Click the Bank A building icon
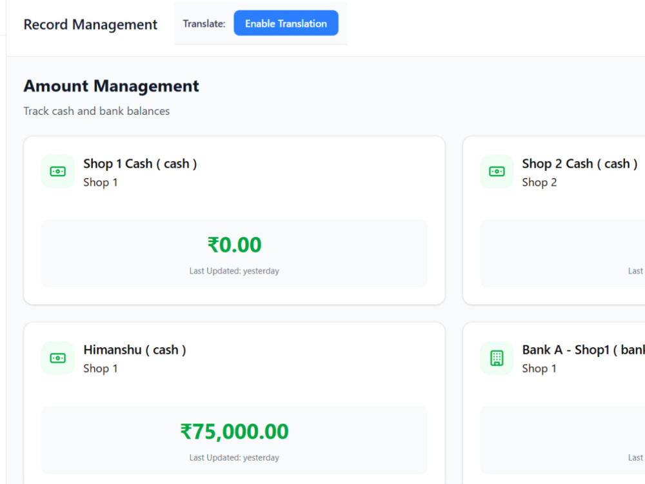Screen dimensions: 645x484 (x=497, y=358)
